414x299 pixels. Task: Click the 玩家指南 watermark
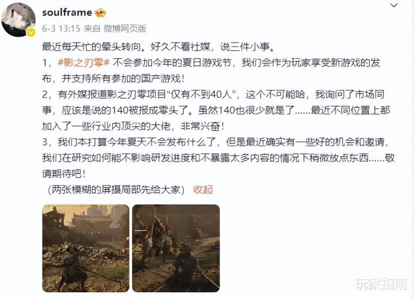point(381,284)
